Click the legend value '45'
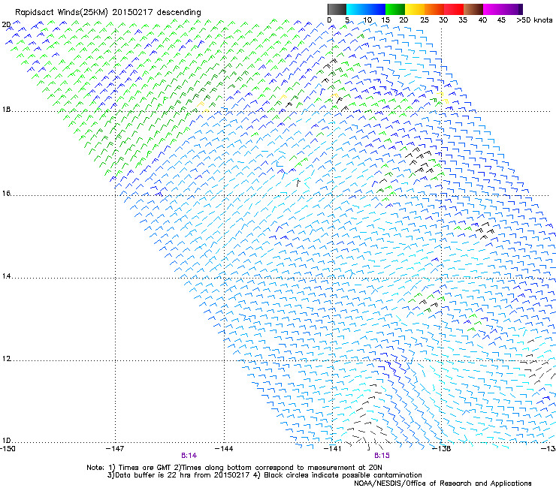Image resolution: width=556 pixels, height=488 pixels. pyautogui.click(x=501, y=20)
